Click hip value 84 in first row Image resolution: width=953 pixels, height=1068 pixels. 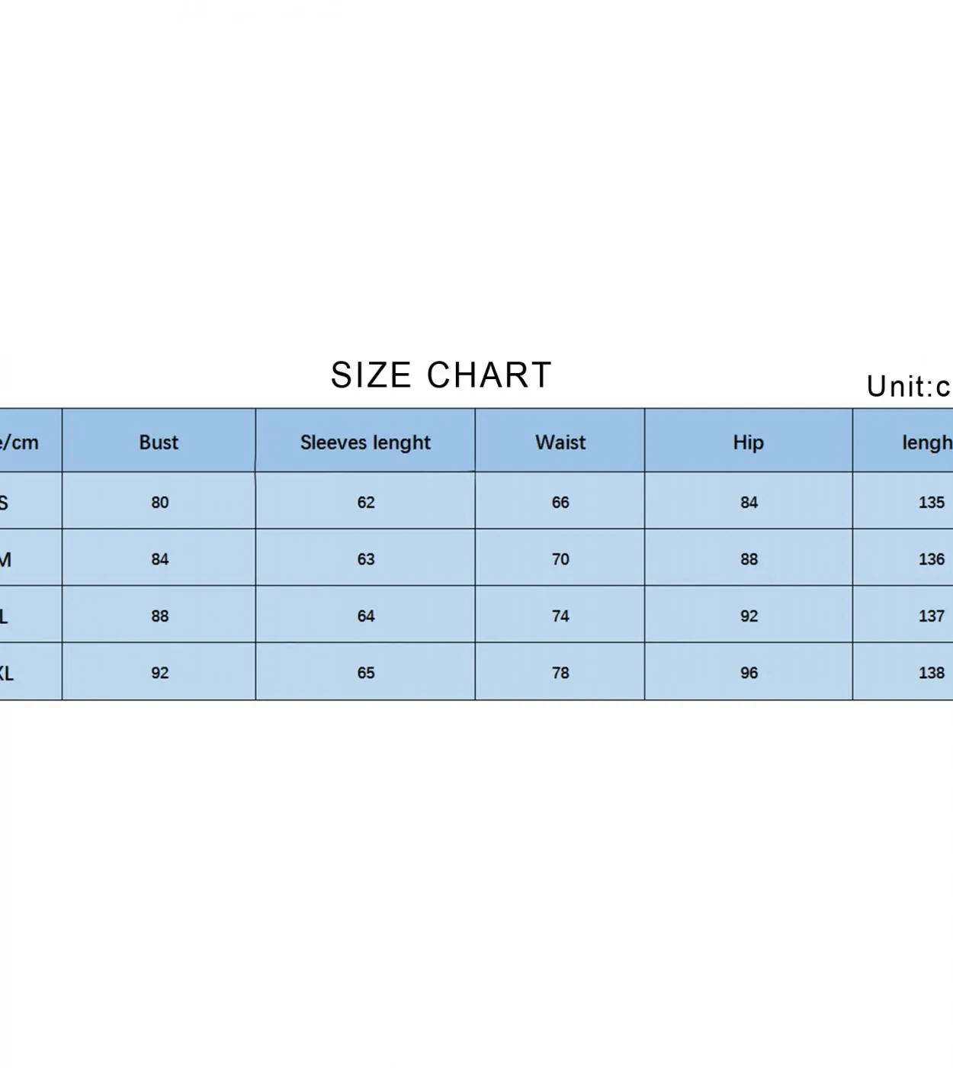pyautogui.click(x=749, y=503)
